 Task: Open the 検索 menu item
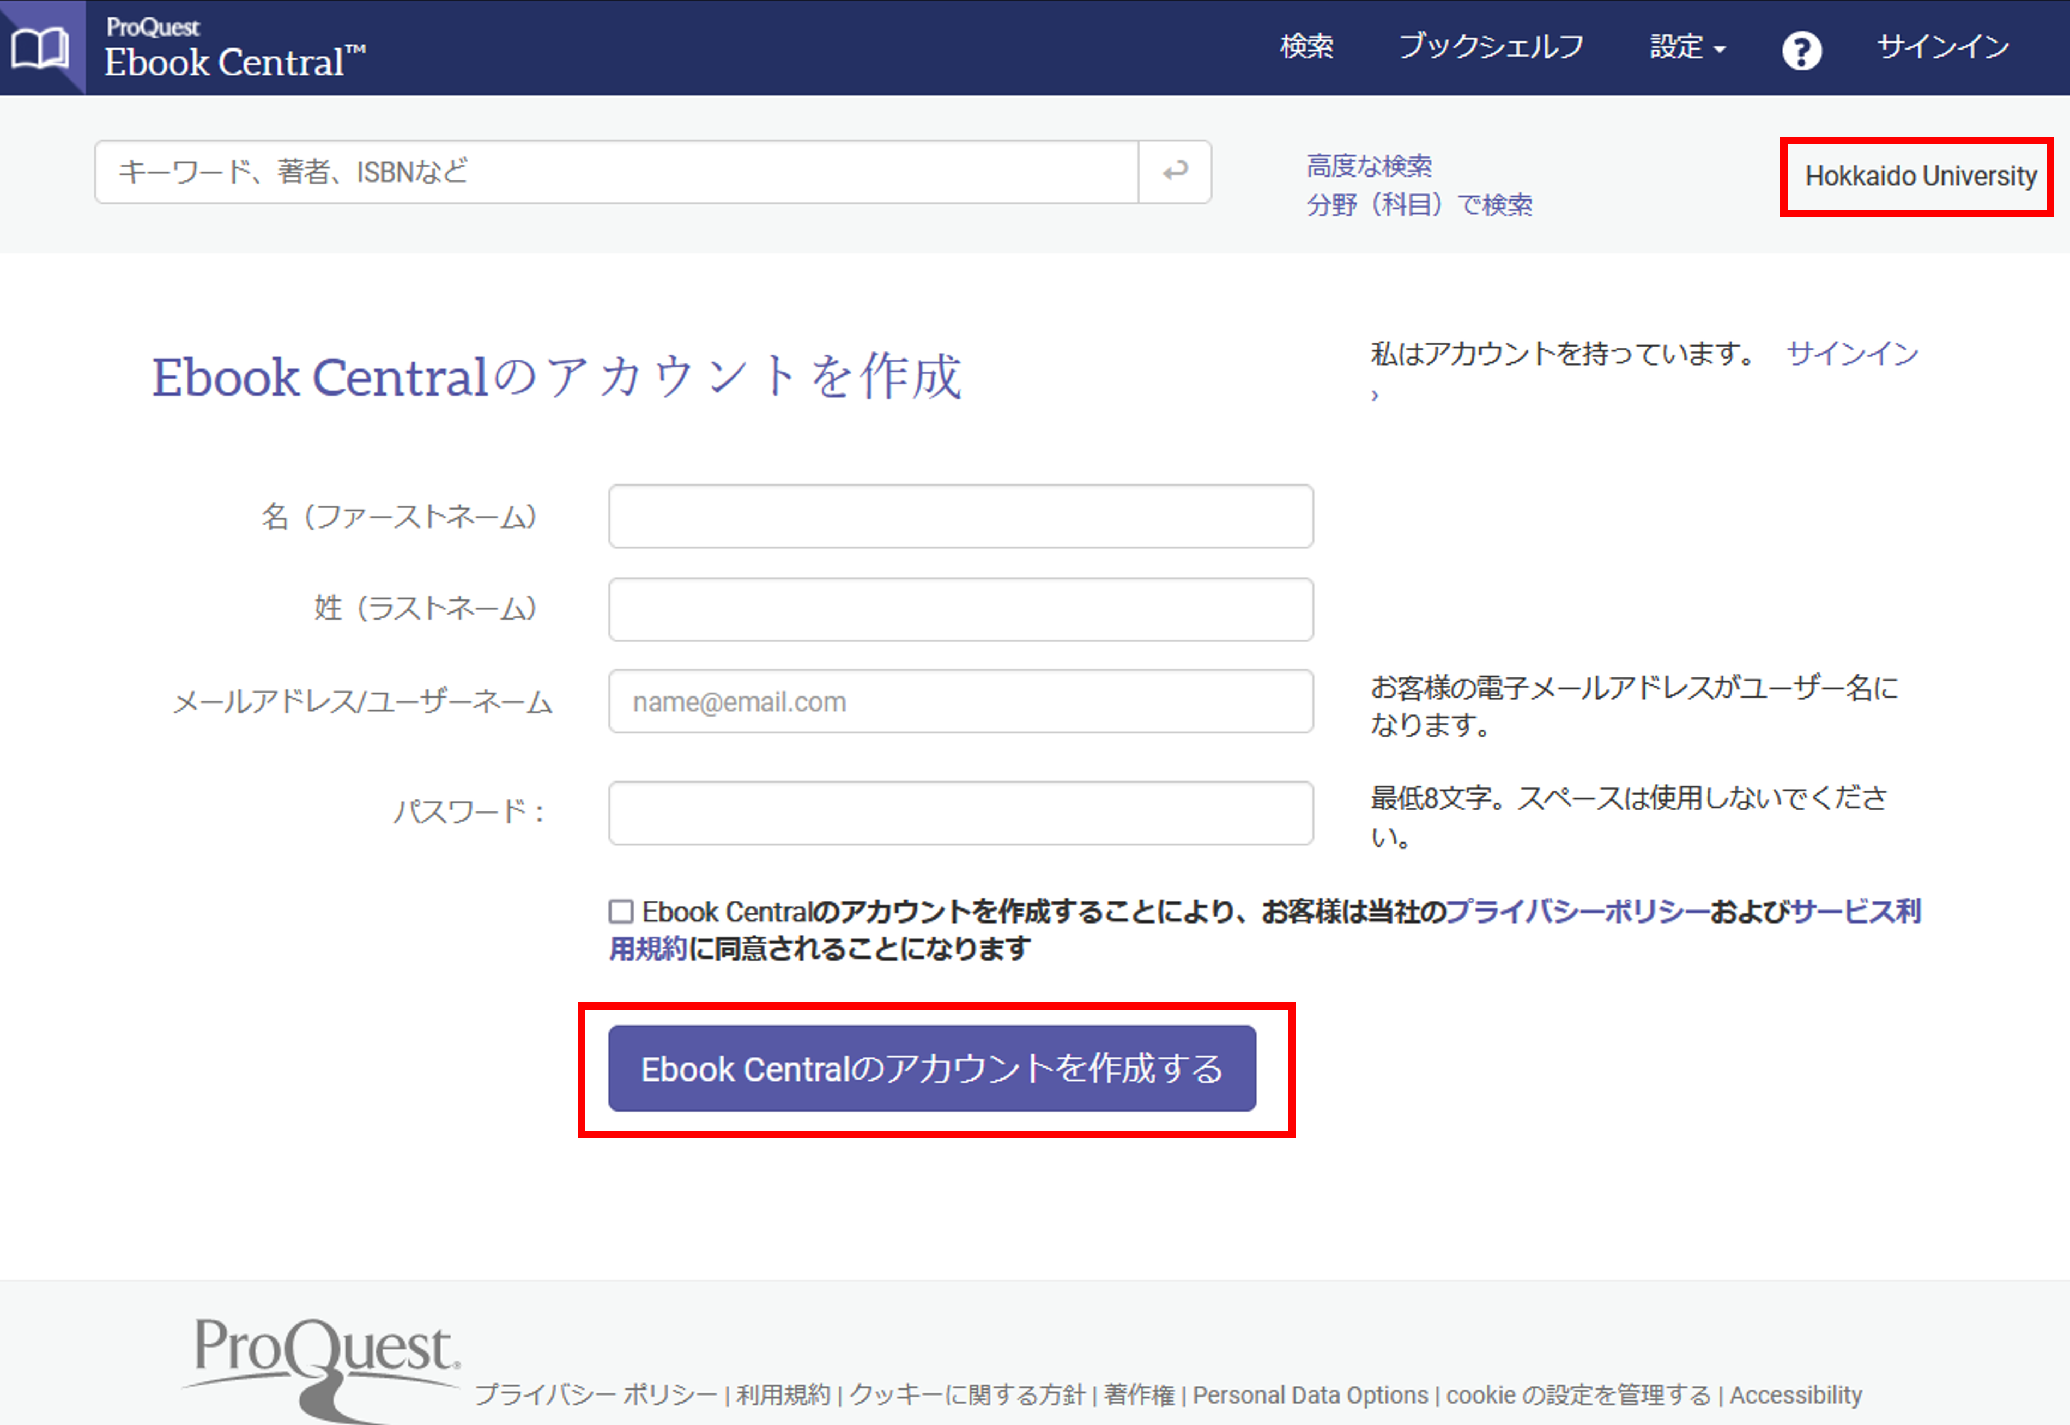point(1306,46)
